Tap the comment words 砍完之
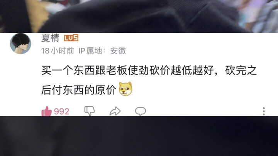 (x=241, y=70)
